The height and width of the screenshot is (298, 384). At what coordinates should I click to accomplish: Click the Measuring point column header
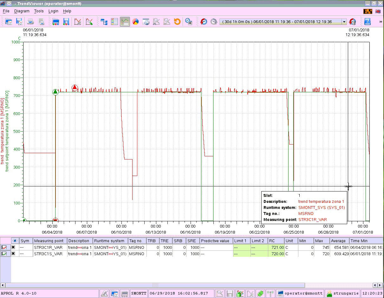50,241
